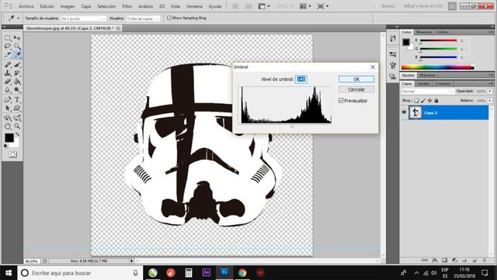
Task: Open After Effects from the taskbar
Action: pos(207,272)
